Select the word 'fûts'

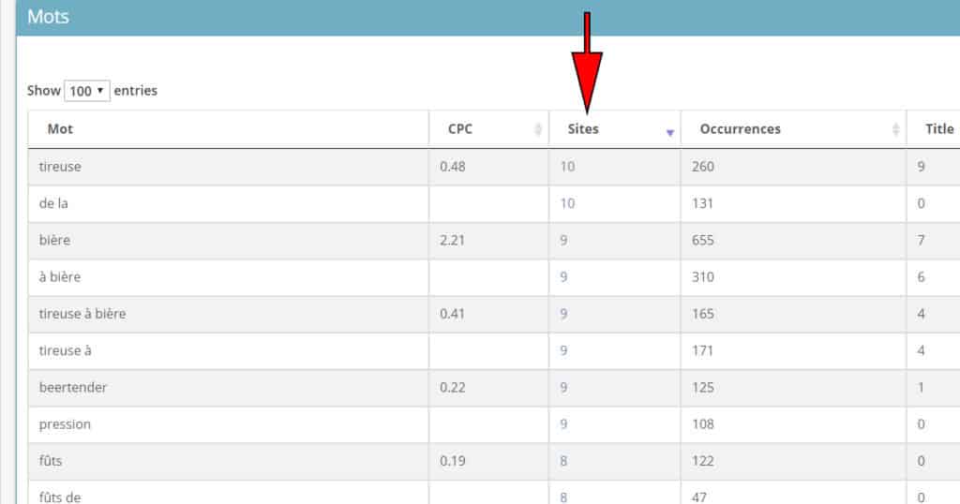pos(51,461)
